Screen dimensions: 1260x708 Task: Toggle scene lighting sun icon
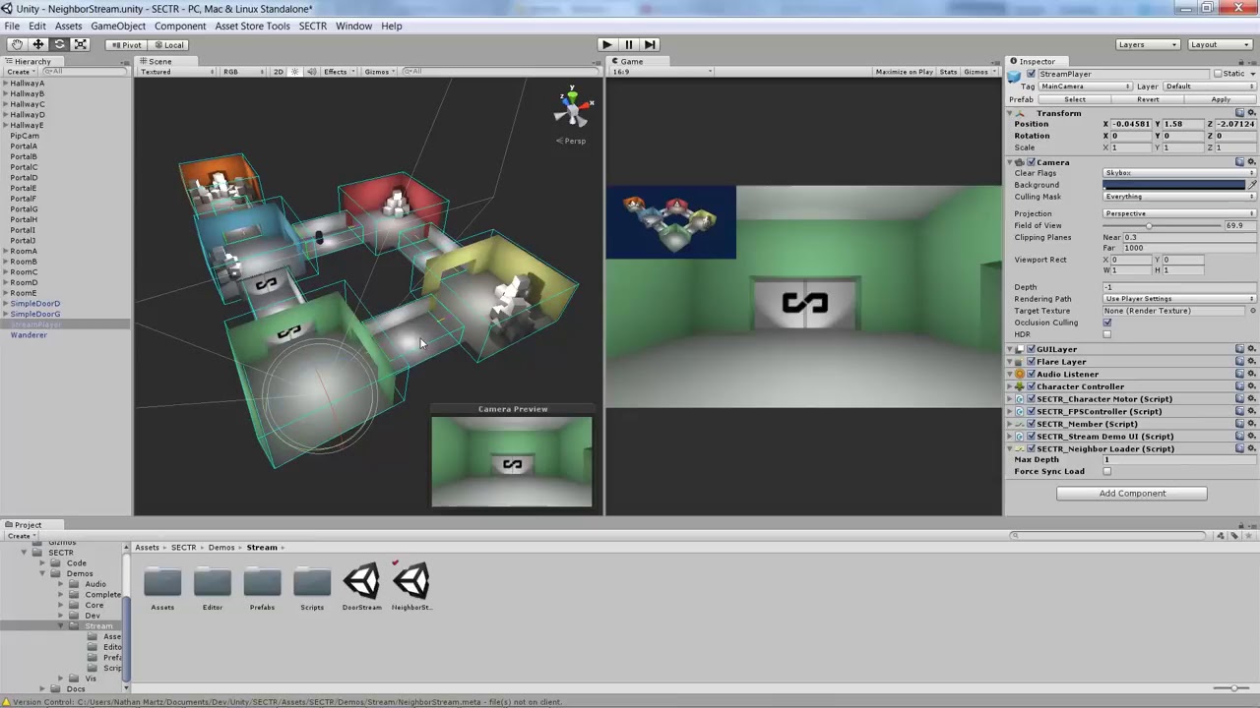294,72
